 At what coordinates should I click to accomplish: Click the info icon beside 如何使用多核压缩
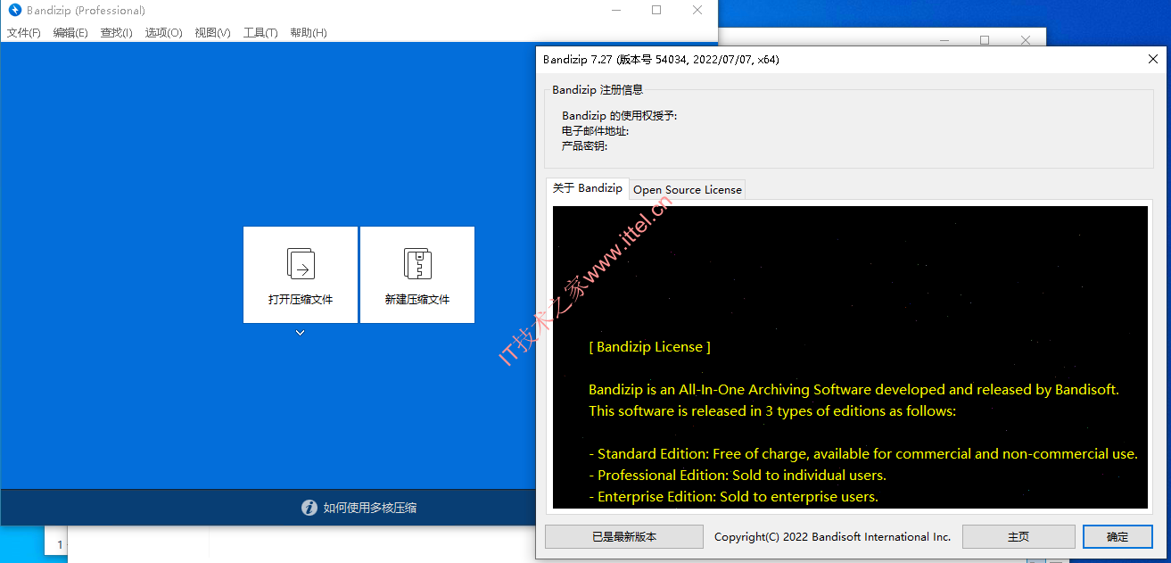(309, 508)
